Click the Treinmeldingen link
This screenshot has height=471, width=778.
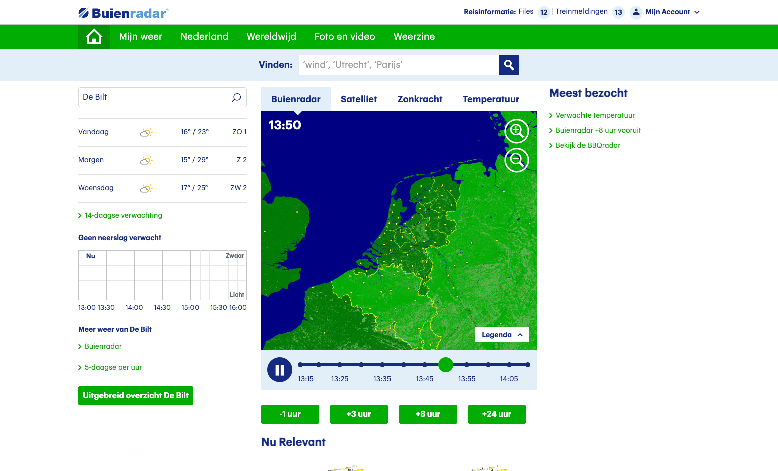[581, 11]
